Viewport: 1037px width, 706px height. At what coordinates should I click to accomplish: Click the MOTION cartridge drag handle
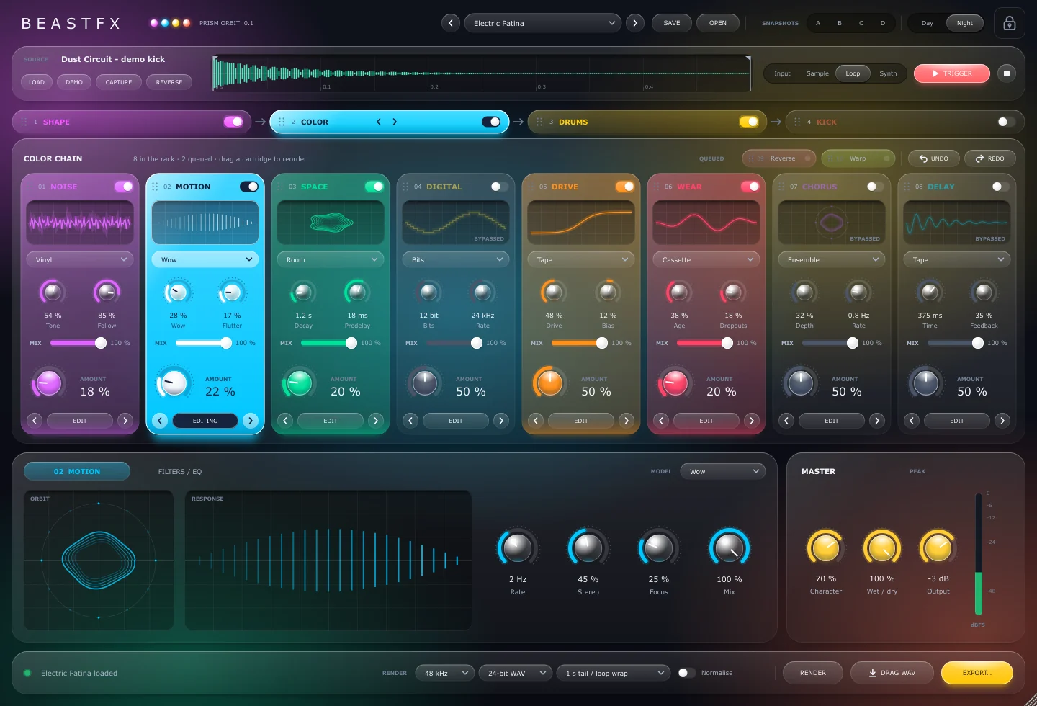click(x=155, y=187)
